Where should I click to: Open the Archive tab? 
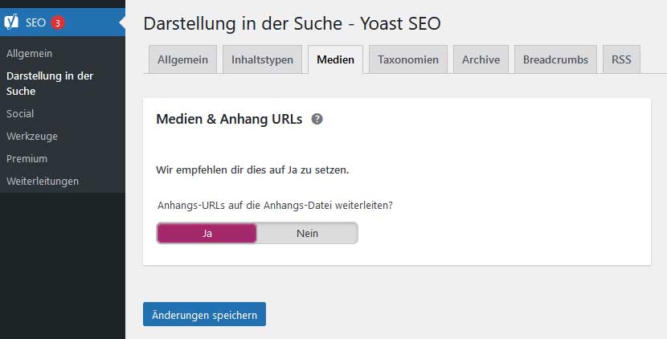(x=481, y=59)
